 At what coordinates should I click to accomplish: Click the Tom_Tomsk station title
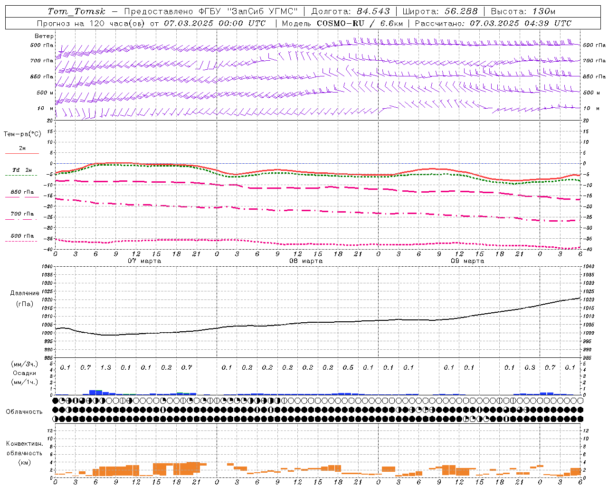(x=76, y=11)
